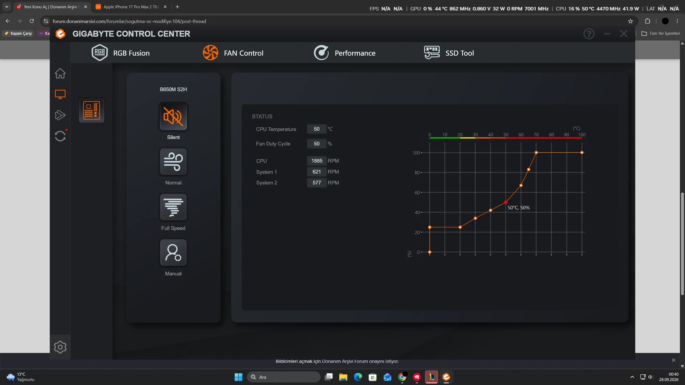Click the System 2 577 RPM value
Image resolution: width=685 pixels, height=385 pixels.
317,183
